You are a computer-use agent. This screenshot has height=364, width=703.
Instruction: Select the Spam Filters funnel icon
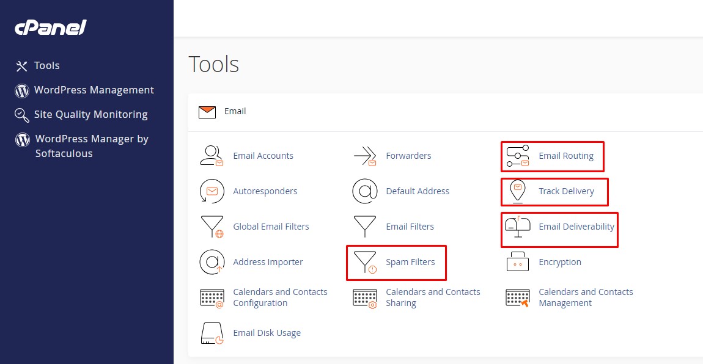[x=364, y=262]
